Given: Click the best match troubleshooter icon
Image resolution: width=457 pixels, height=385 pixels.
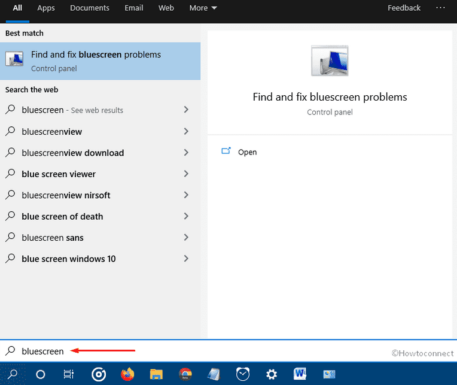Looking at the screenshot, I should 14,59.
